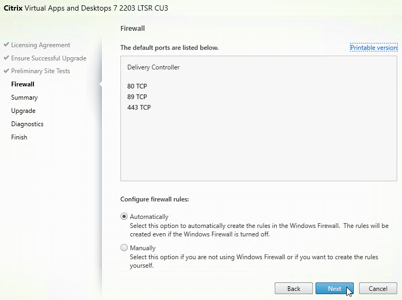Click the default ports are listed text

[170, 48]
